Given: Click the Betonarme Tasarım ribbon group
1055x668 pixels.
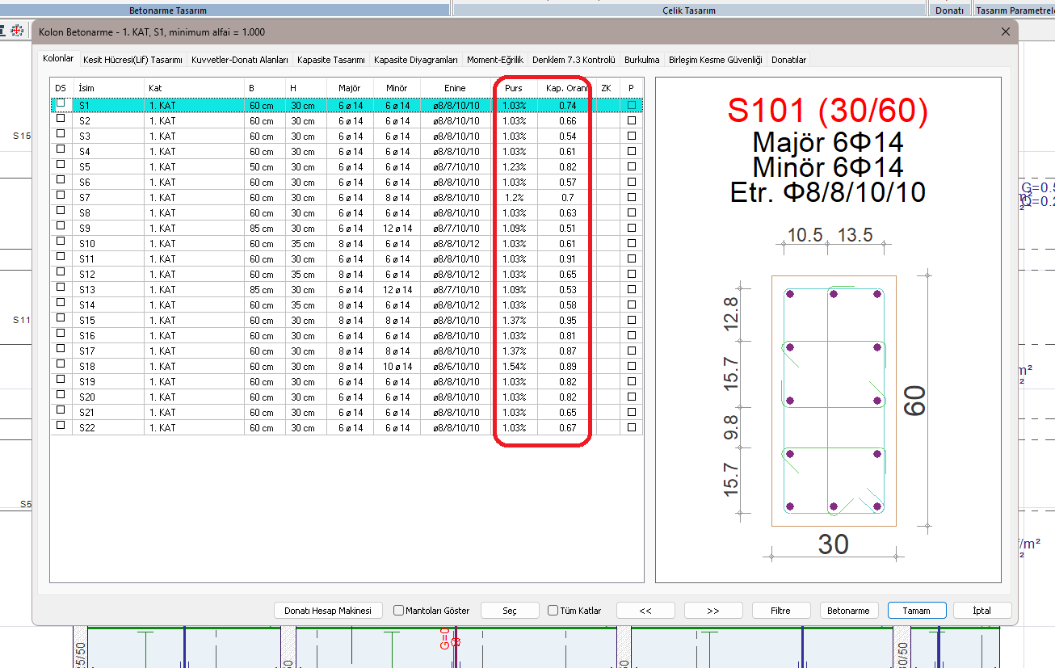Looking at the screenshot, I should point(168,11).
